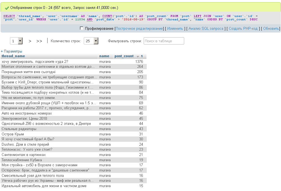Select the row 'Остров Крым'
The height and width of the screenshot is (191, 281).
(74, 134)
